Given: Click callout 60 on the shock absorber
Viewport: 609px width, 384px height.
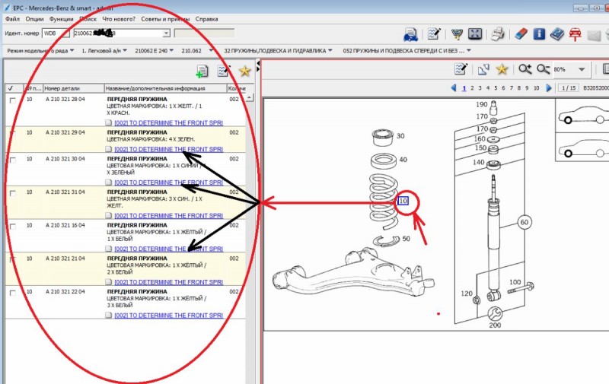Looking at the screenshot, I should (525, 222).
